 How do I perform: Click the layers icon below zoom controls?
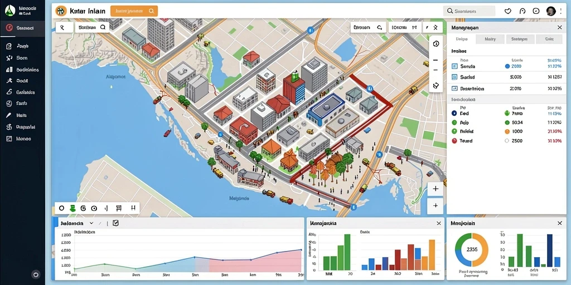click(x=436, y=86)
